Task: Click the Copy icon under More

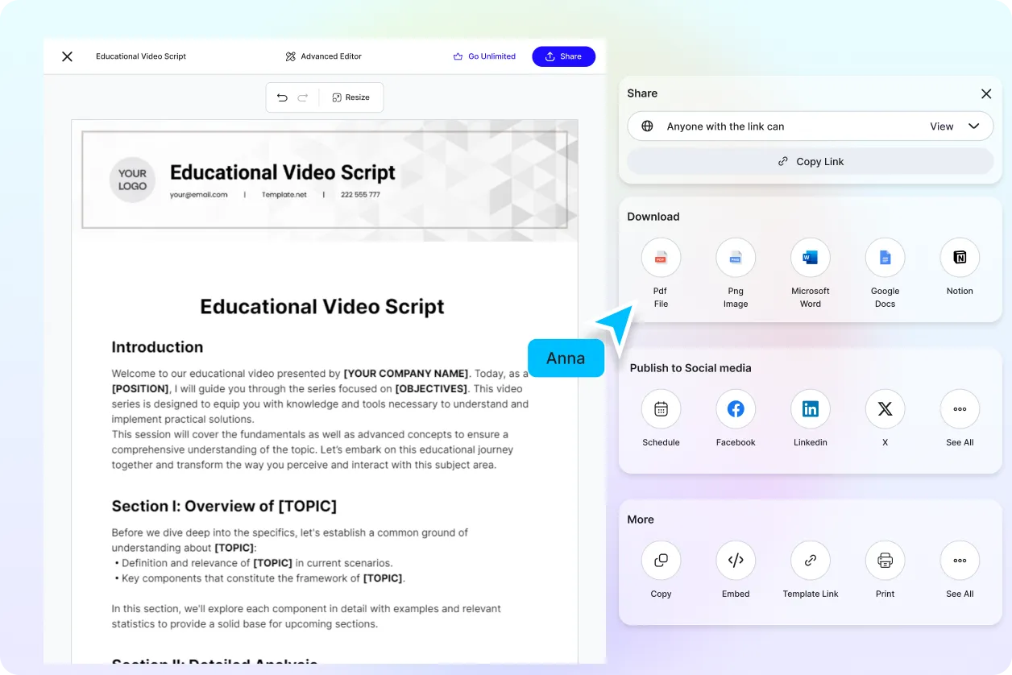Action: pyautogui.click(x=661, y=561)
